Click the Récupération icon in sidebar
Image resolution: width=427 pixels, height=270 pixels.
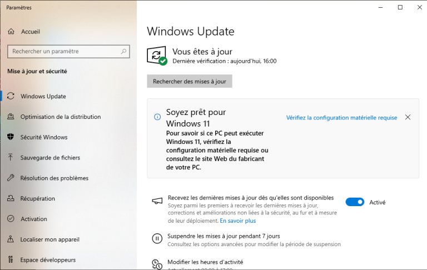pos(11,198)
